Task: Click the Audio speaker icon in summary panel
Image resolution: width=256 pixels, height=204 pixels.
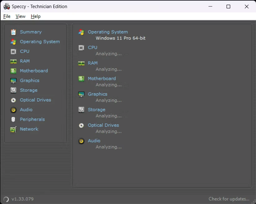Action: pyautogui.click(x=81, y=141)
